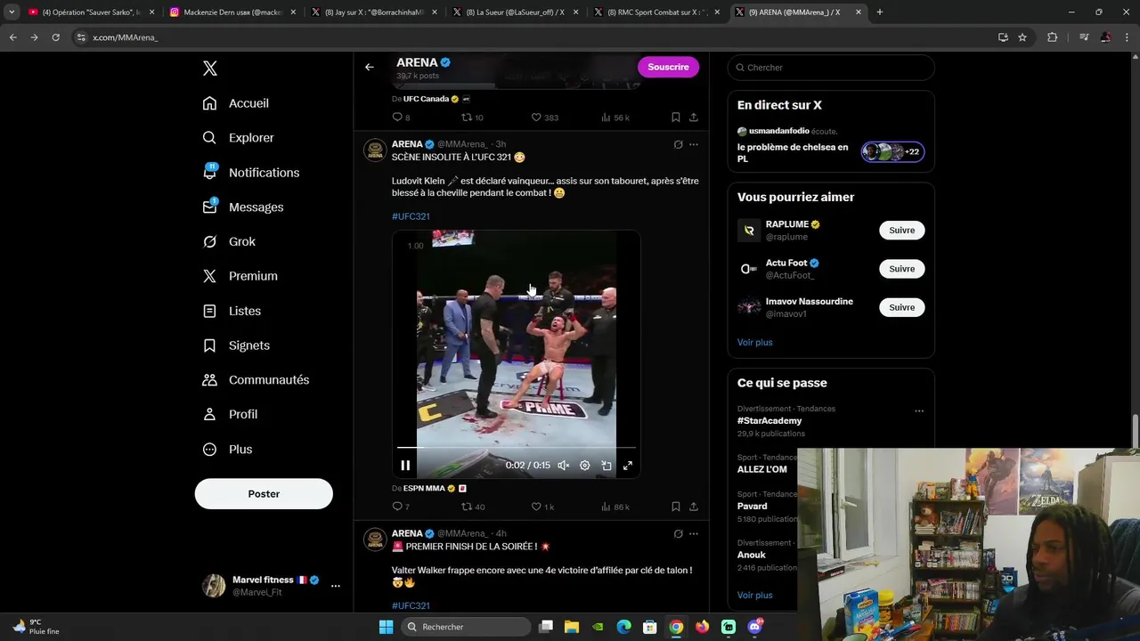Open ESPN MMA source link
Screen dimensions: 1140x641
click(424, 489)
